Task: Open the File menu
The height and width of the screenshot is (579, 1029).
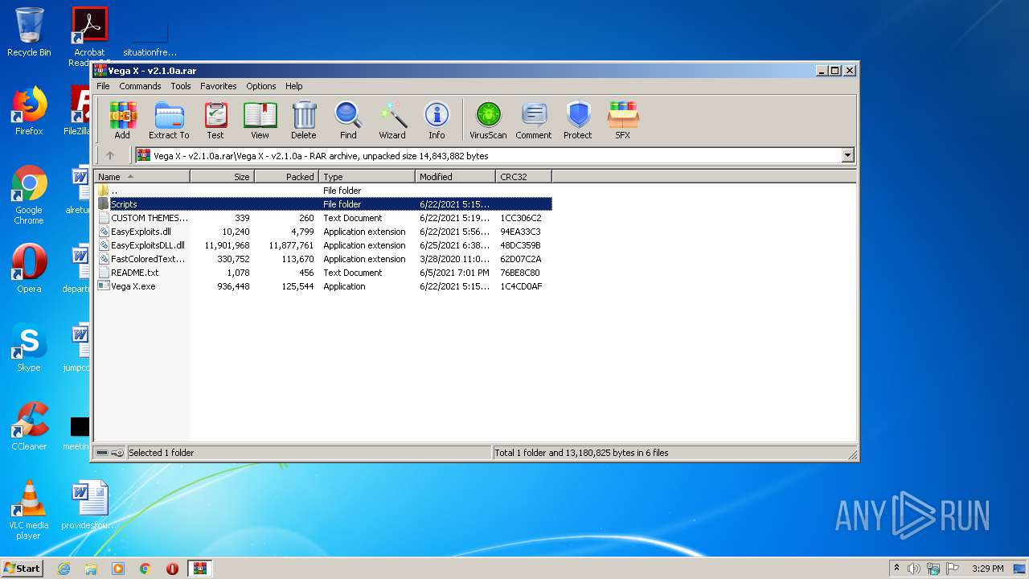Action: click(x=103, y=86)
